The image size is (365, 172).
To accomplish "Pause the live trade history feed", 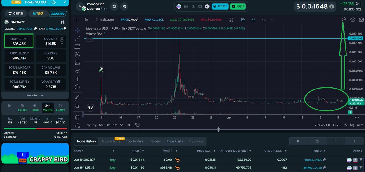I will coord(298,141).
